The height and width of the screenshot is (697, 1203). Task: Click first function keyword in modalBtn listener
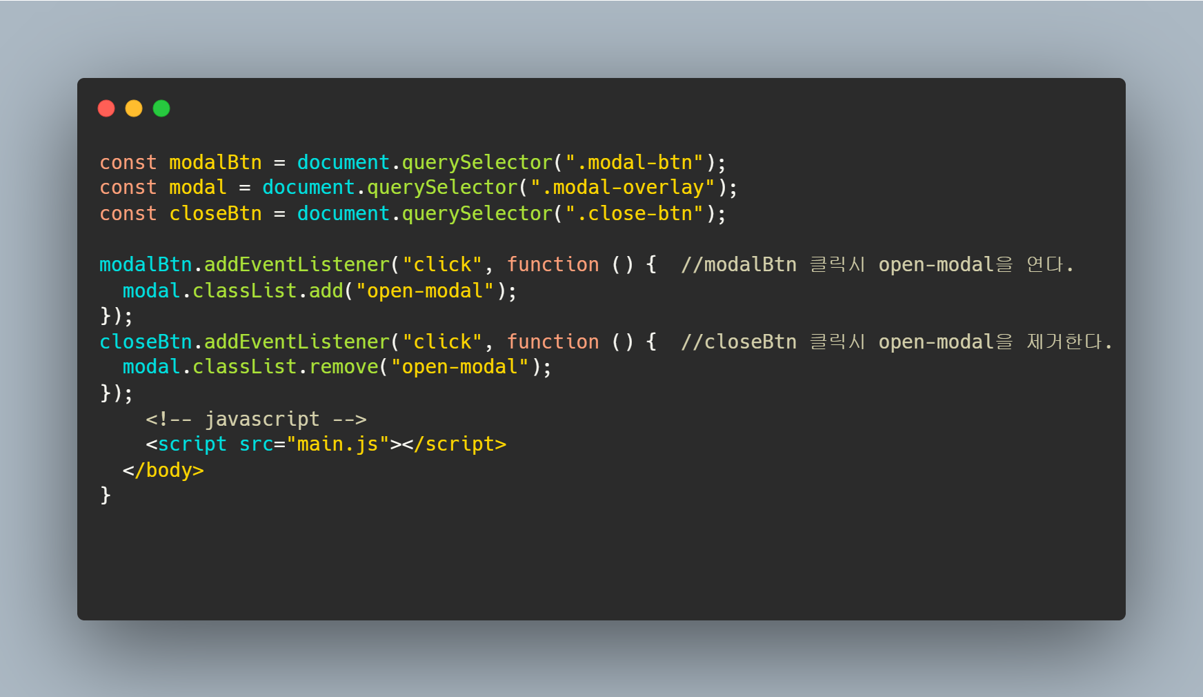[x=553, y=264]
